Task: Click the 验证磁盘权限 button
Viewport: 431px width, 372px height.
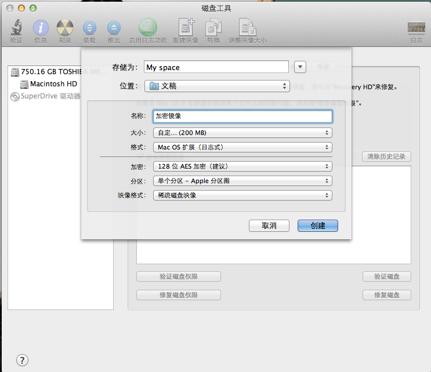Action: click(x=179, y=276)
